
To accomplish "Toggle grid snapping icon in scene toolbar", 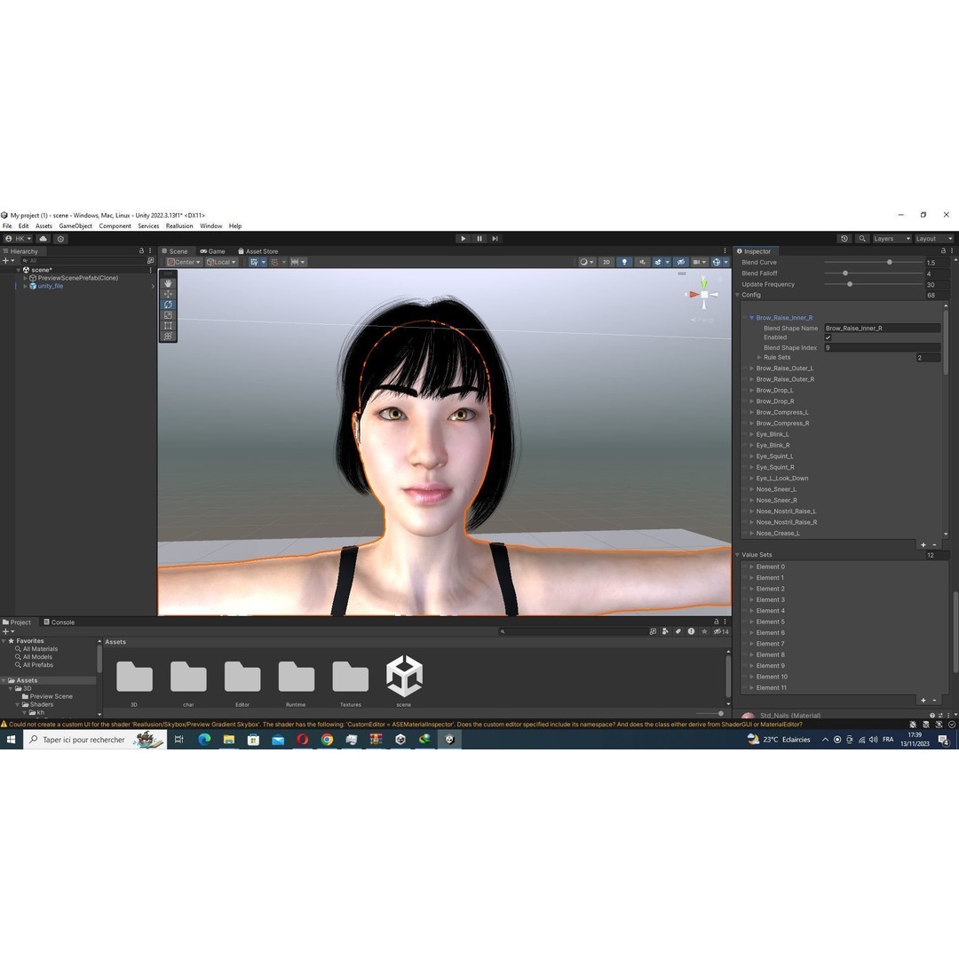I will coord(254,262).
